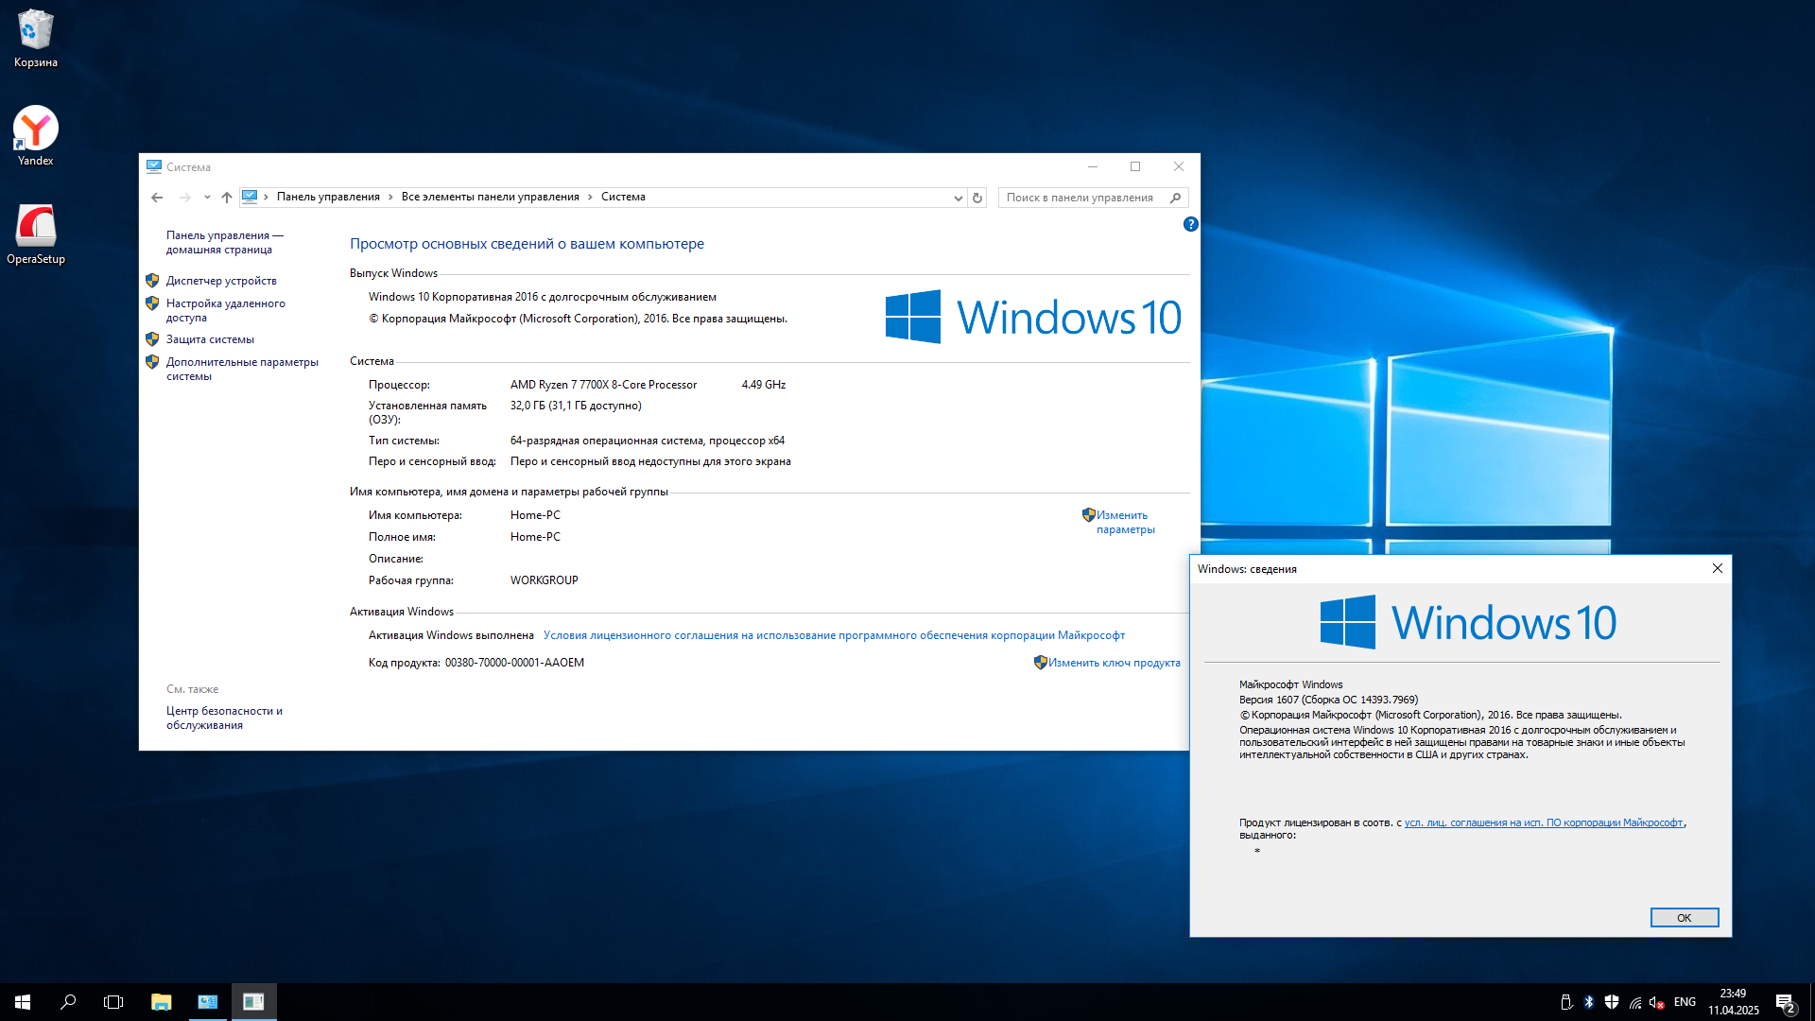Screen dimensions: 1815x1021
Task: Click the Back navigation arrow
Action: click(157, 198)
